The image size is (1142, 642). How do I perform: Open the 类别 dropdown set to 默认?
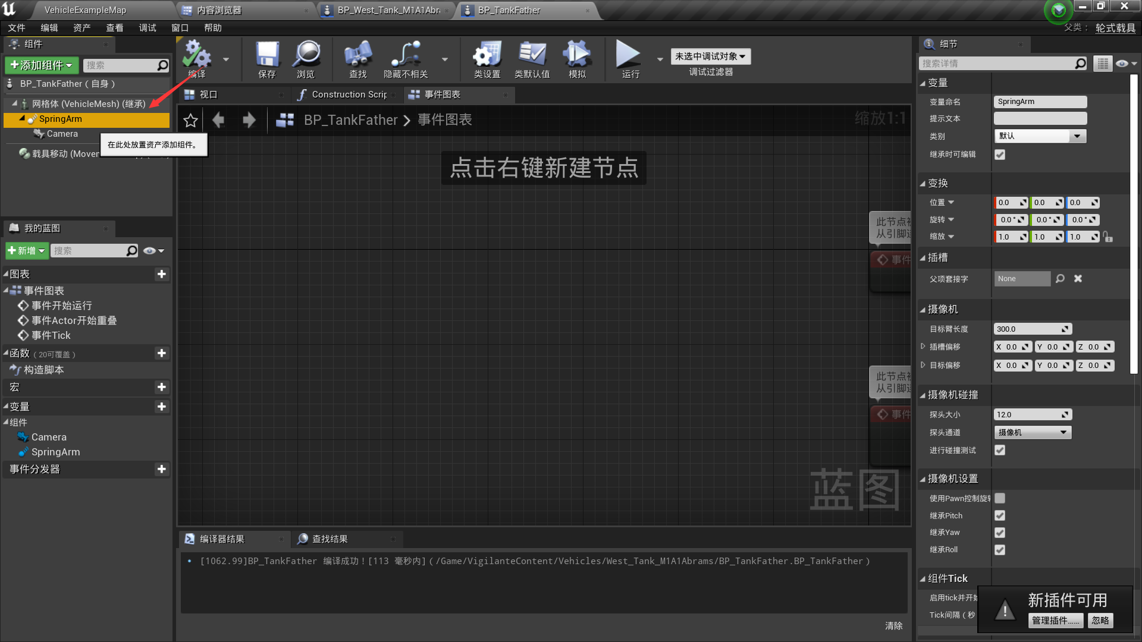coord(1040,136)
